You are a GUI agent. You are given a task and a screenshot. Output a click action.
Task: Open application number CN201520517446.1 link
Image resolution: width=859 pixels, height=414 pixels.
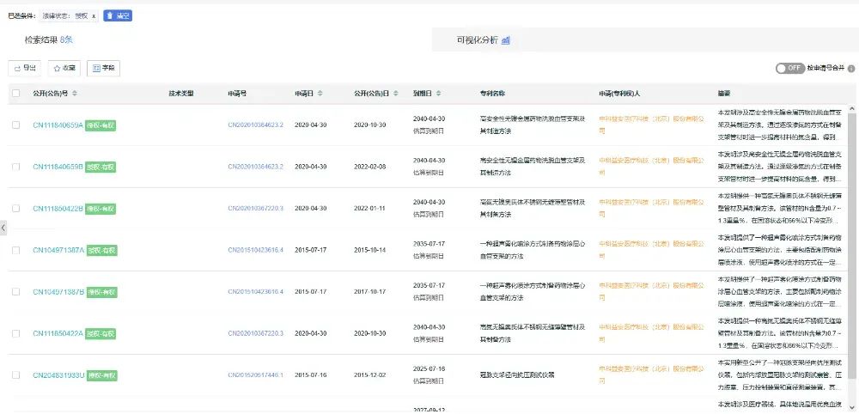tap(255, 375)
